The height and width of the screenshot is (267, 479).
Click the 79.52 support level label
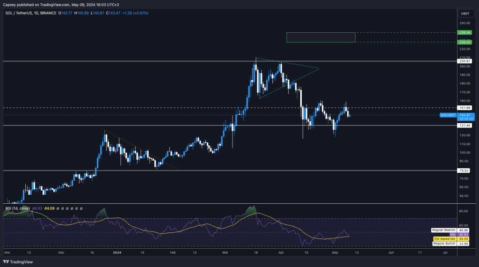(464, 171)
